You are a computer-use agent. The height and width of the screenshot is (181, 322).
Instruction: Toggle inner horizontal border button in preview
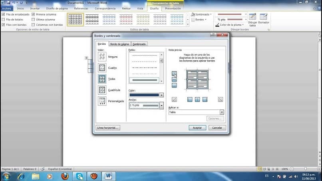click(174, 79)
